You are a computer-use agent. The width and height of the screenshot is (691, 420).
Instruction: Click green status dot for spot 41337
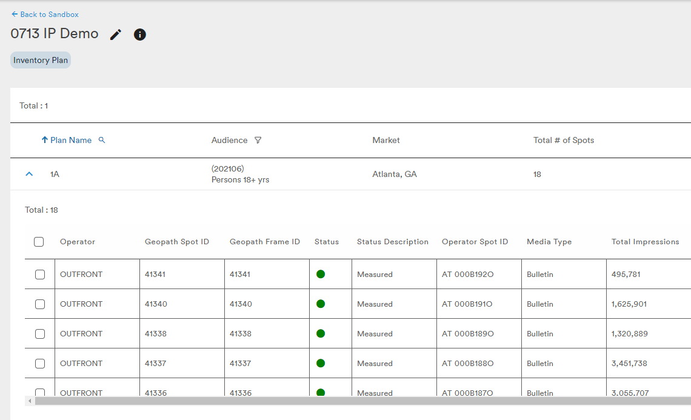point(321,363)
